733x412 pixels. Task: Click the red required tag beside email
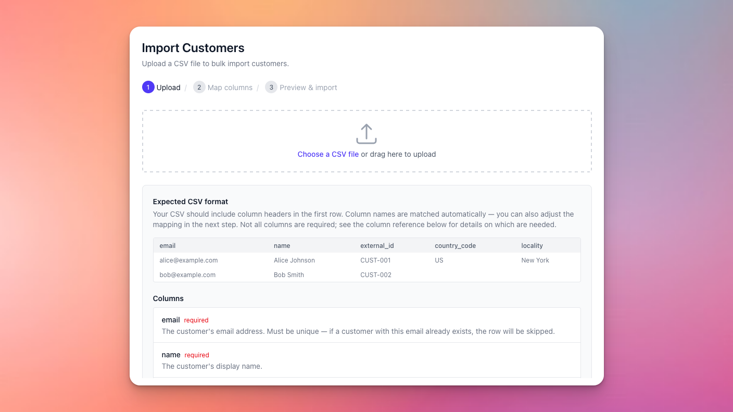(x=196, y=320)
